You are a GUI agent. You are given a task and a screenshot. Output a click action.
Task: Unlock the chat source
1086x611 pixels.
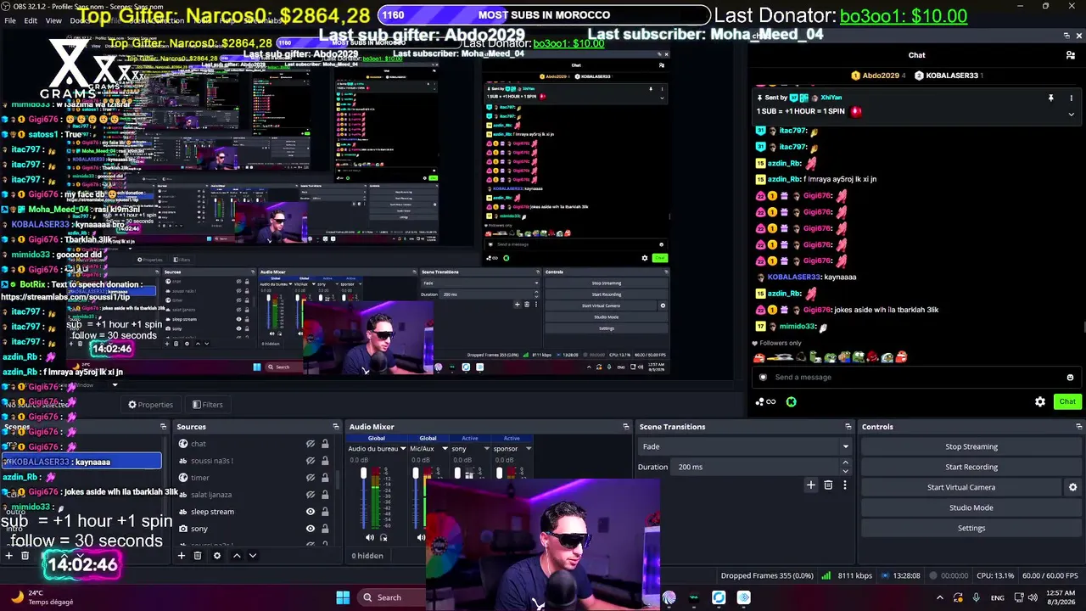[x=325, y=444]
